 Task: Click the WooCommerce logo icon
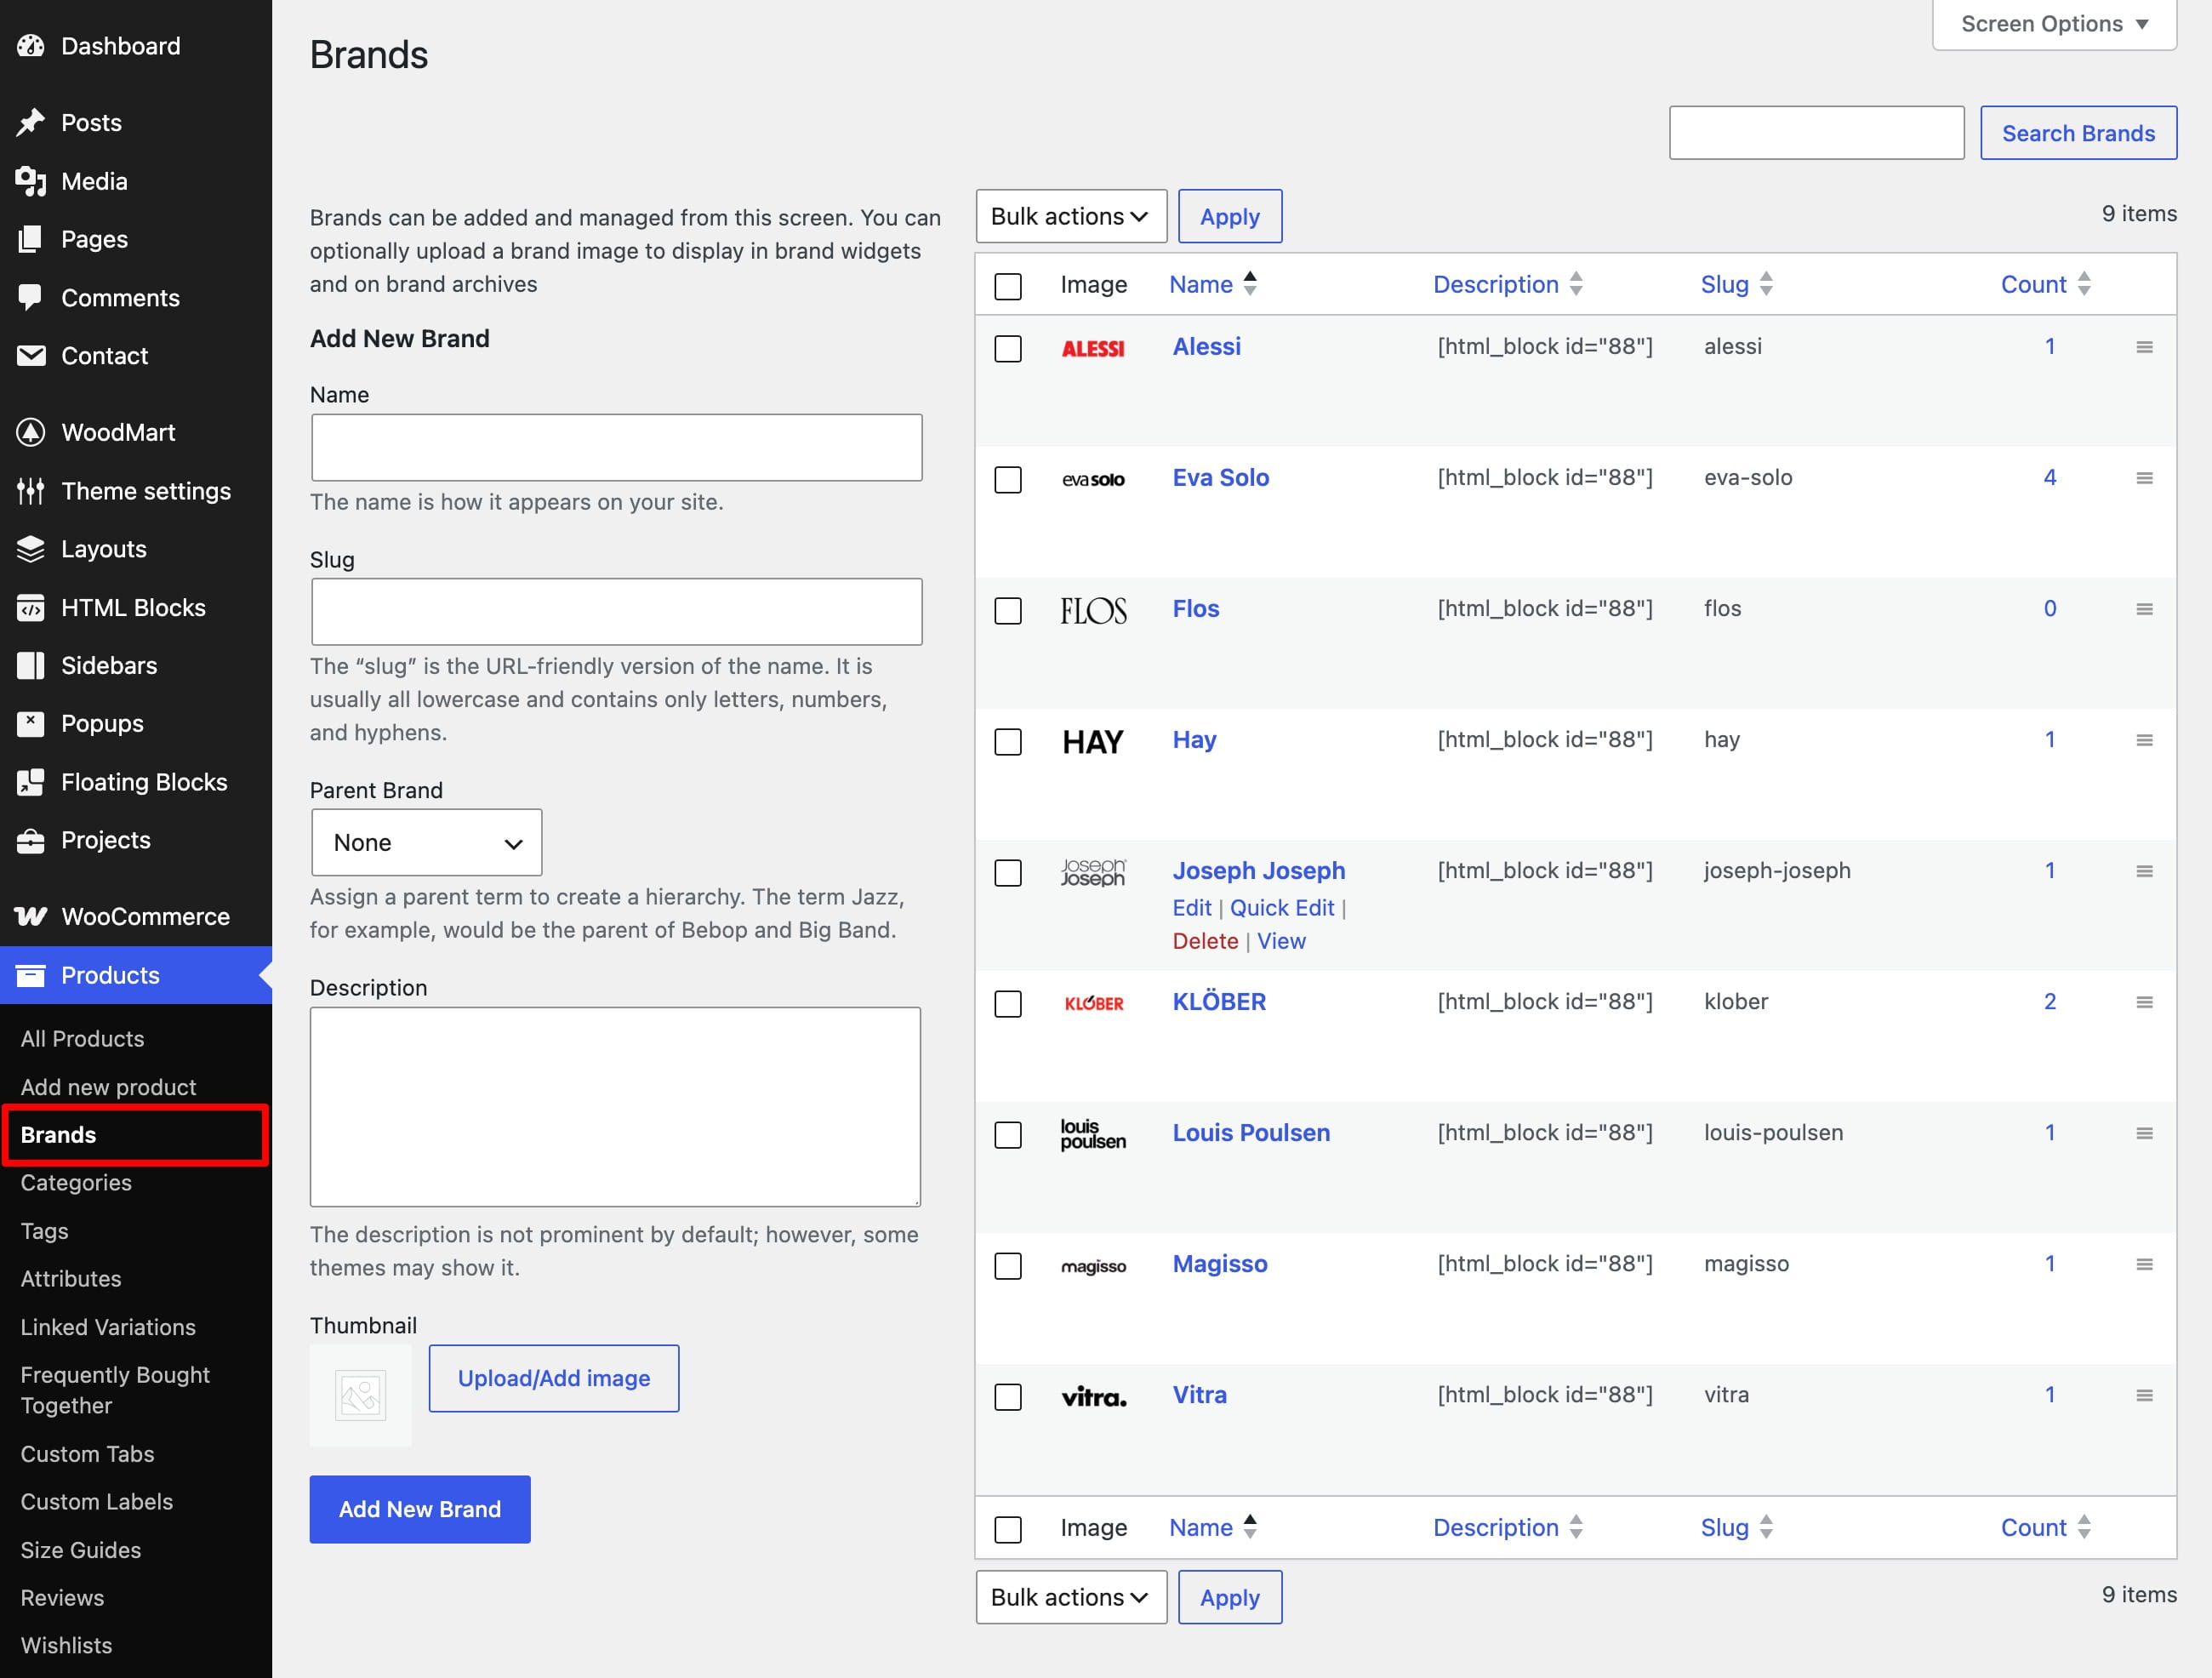click(x=31, y=917)
